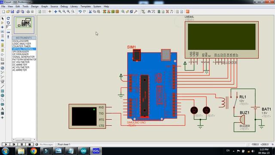The height and width of the screenshot is (155, 275).
Task: Click the rotate anticlockwise button
Action: 8,23
